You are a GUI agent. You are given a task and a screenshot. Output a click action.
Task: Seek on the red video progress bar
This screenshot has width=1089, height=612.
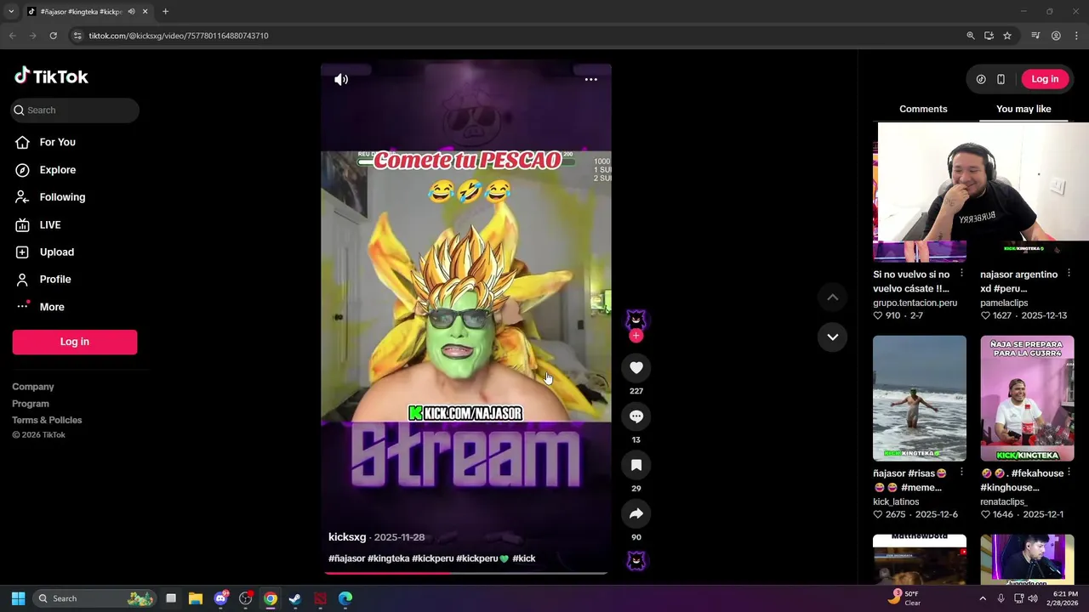(466, 573)
